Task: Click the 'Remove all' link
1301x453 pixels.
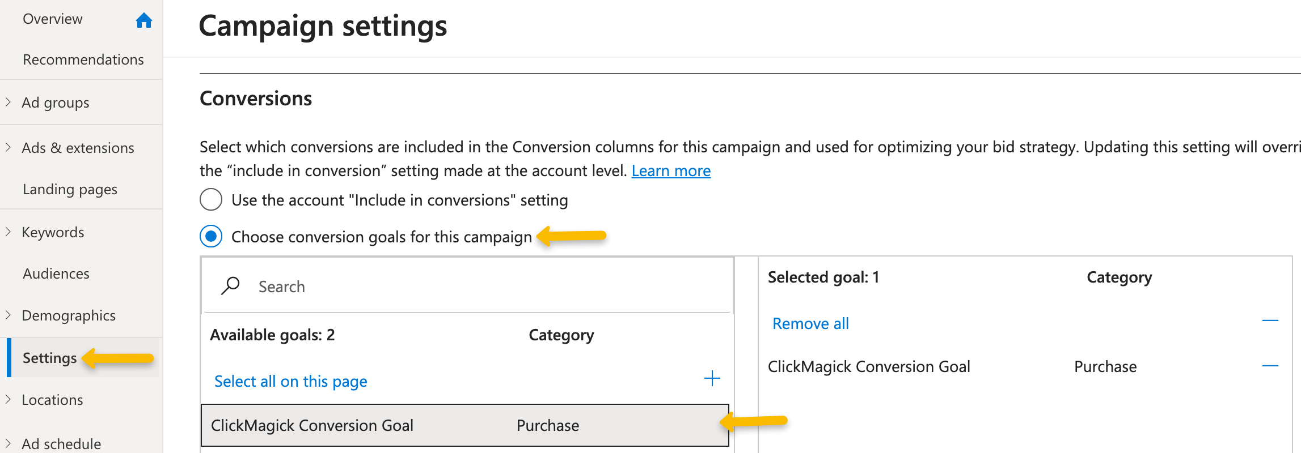Action: tap(810, 323)
